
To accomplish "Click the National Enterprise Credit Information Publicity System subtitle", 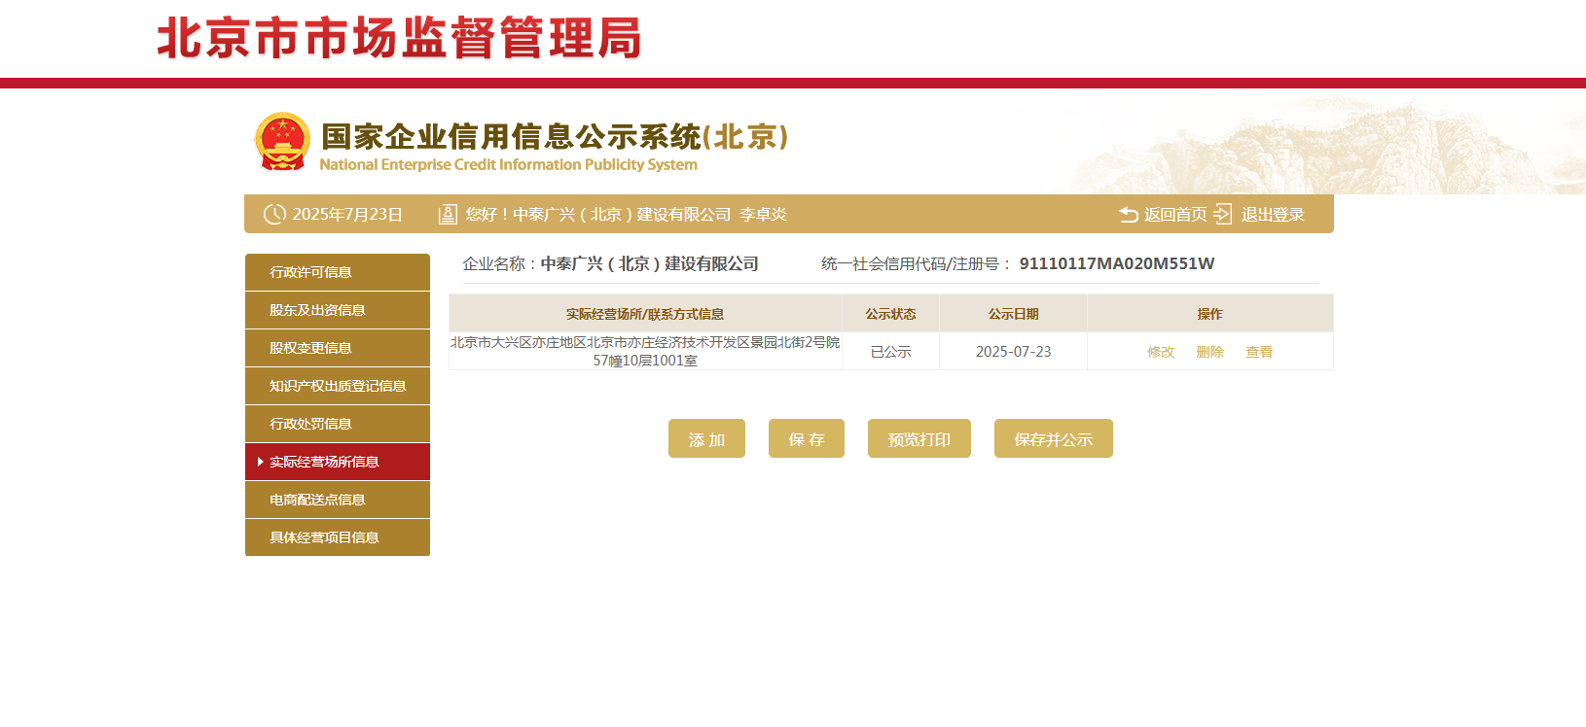I will click(x=508, y=164).
